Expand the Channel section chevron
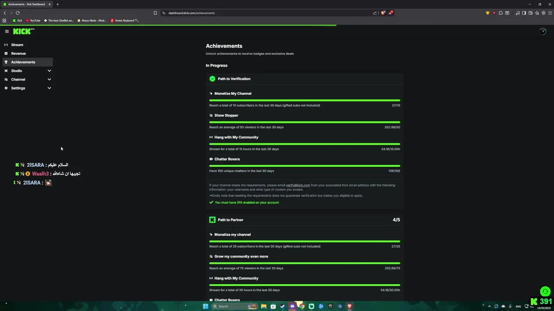Viewport: 554px width, 311px height. coord(49,79)
